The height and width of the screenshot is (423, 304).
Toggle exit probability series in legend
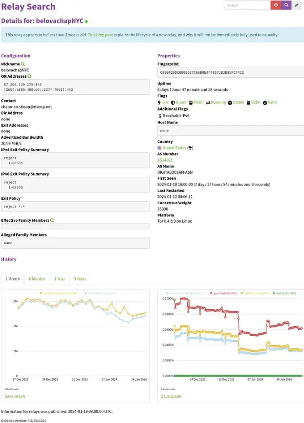pos(284,293)
